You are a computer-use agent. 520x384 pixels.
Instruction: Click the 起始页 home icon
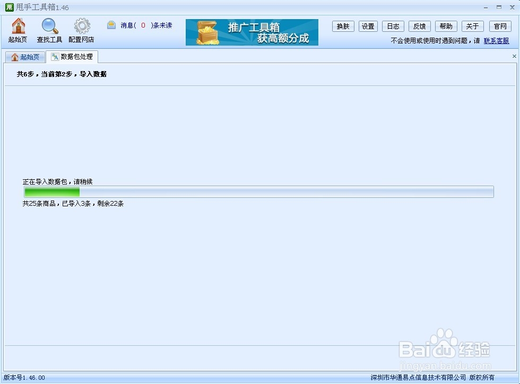click(18, 25)
